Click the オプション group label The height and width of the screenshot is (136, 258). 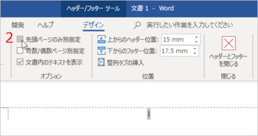pos(51,76)
